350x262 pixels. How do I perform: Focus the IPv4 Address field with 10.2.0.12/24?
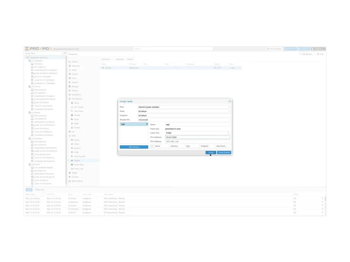(197, 137)
